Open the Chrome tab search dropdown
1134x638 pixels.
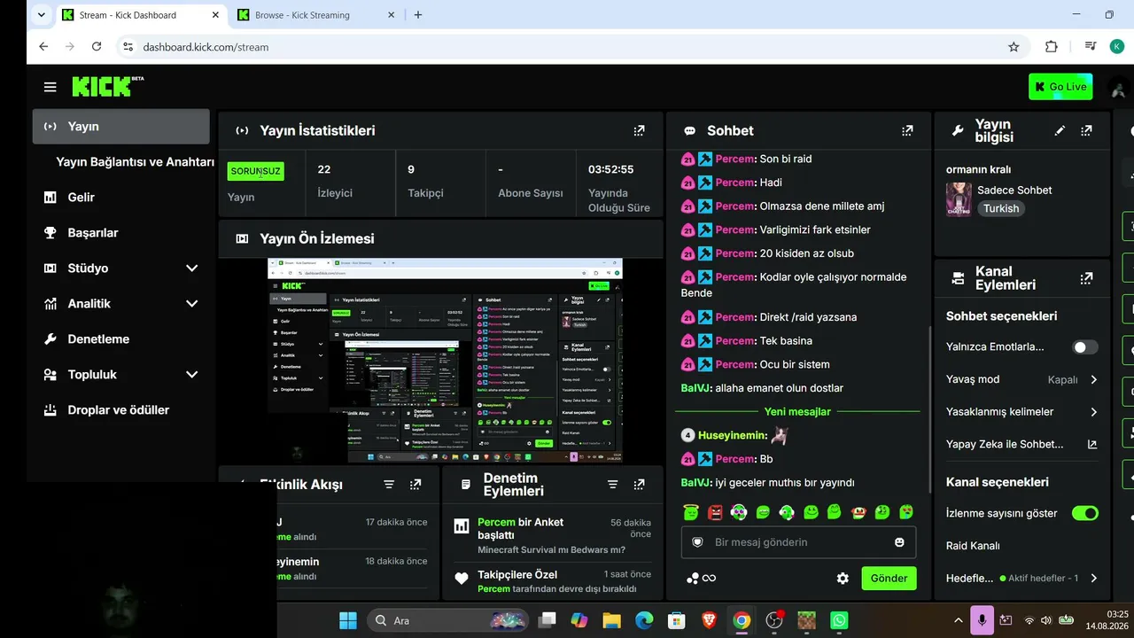(41, 15)
